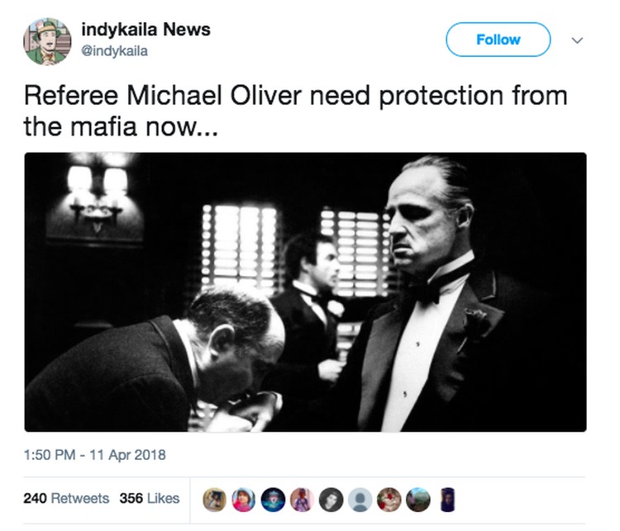Open the green landscape liker avatar

pos(418,500)
